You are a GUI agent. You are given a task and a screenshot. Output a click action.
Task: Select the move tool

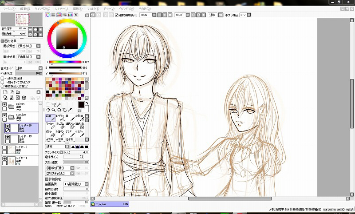(x=48, y=110)
